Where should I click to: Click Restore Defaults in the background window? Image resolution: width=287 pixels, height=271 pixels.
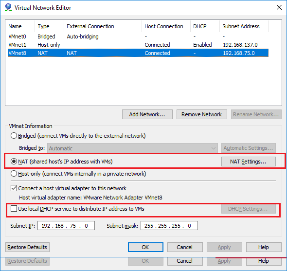[x=27, y=261]
